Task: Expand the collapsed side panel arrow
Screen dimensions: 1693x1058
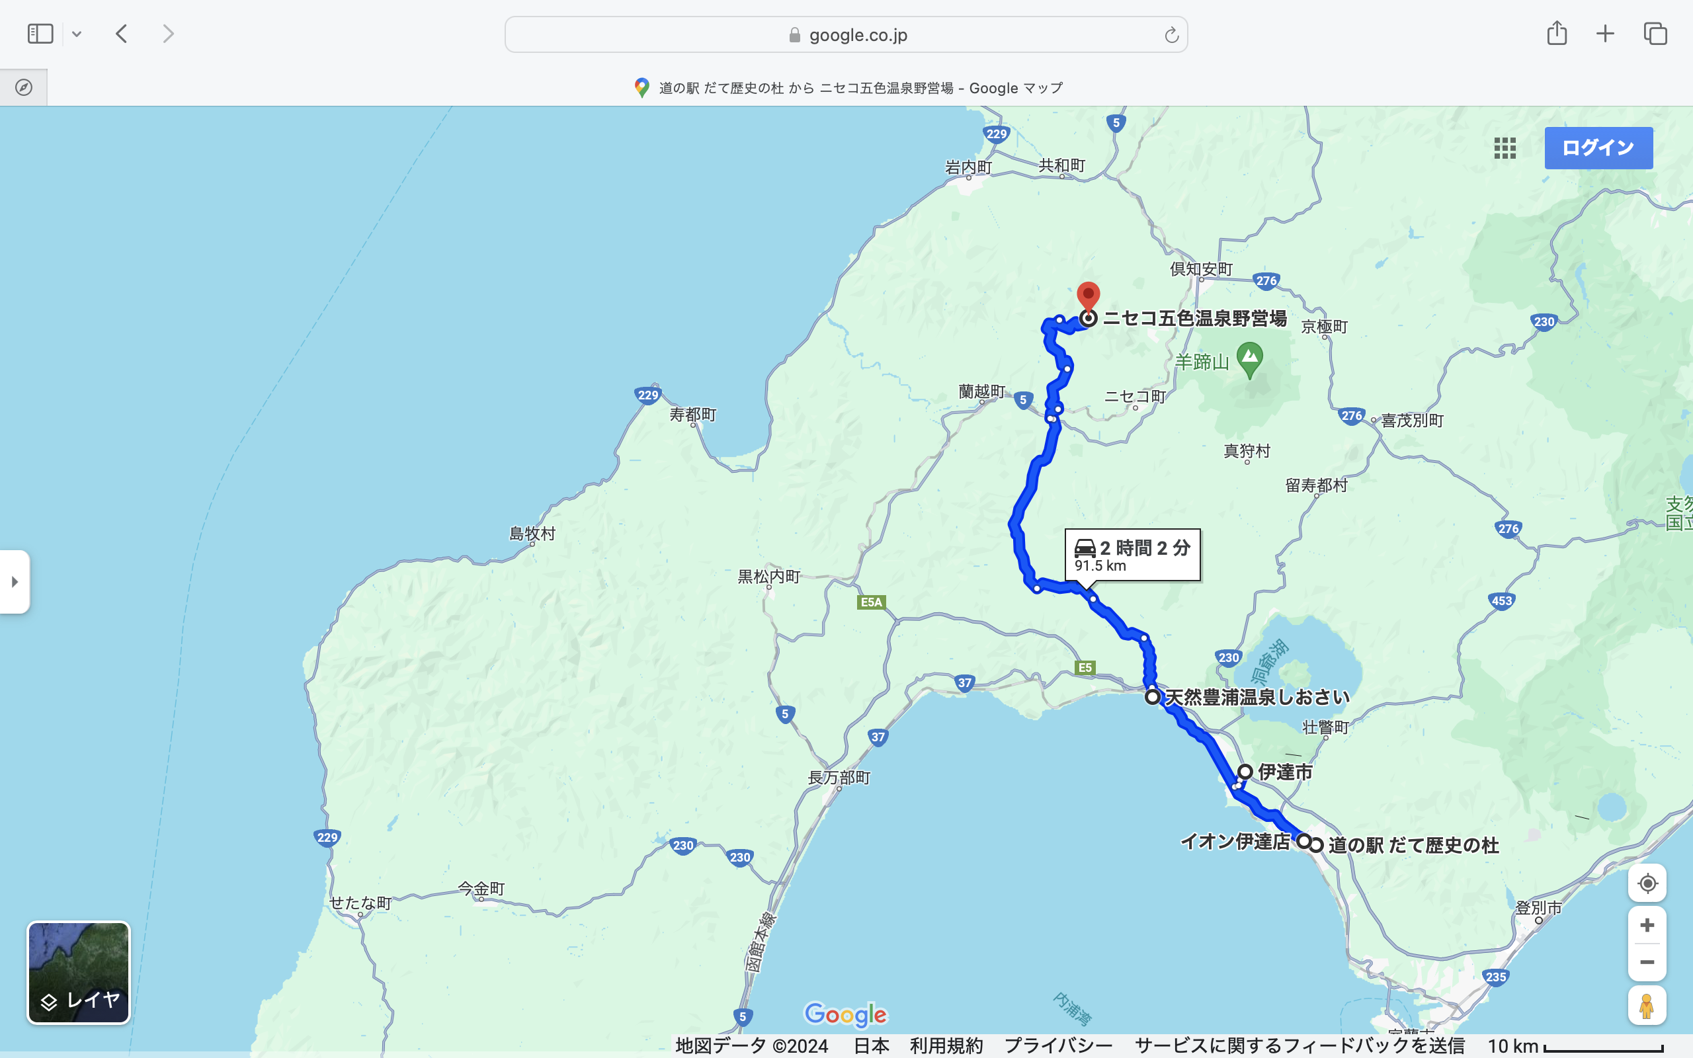Action: click(x=15, y=581)
